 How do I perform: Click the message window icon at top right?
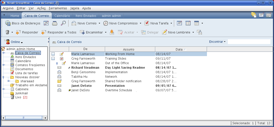pyautogui.click(x=261, y=15)
